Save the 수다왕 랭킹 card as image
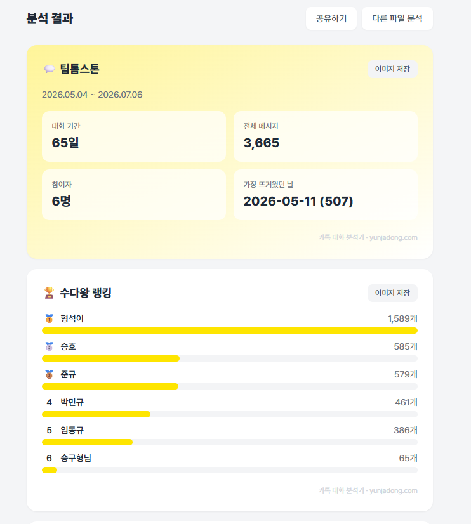This screenshot has height=524, width=471. point(392,293)
